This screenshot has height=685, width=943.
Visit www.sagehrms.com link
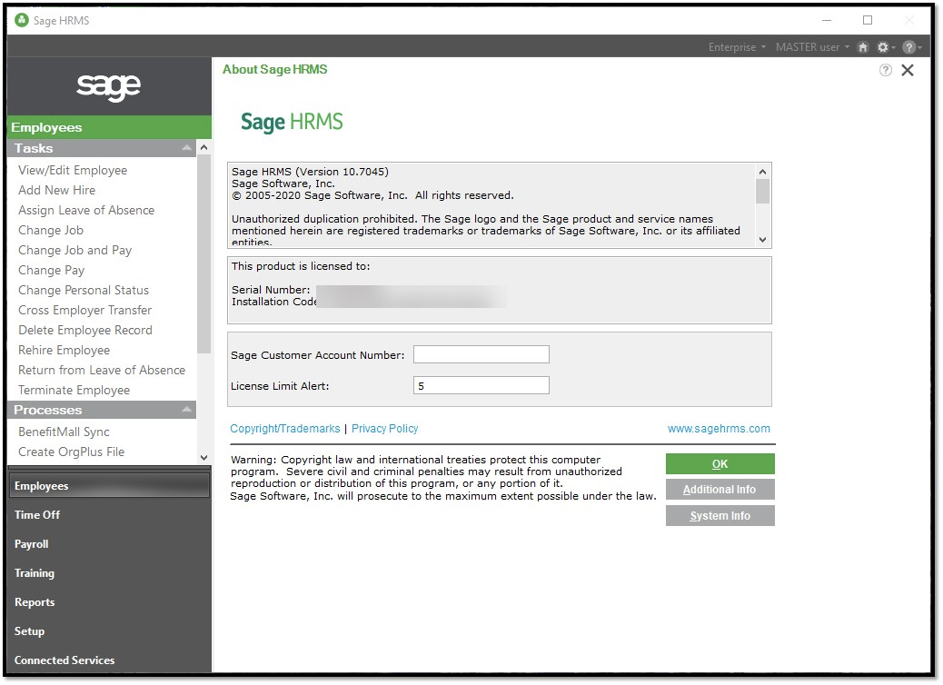click(719, 428)
